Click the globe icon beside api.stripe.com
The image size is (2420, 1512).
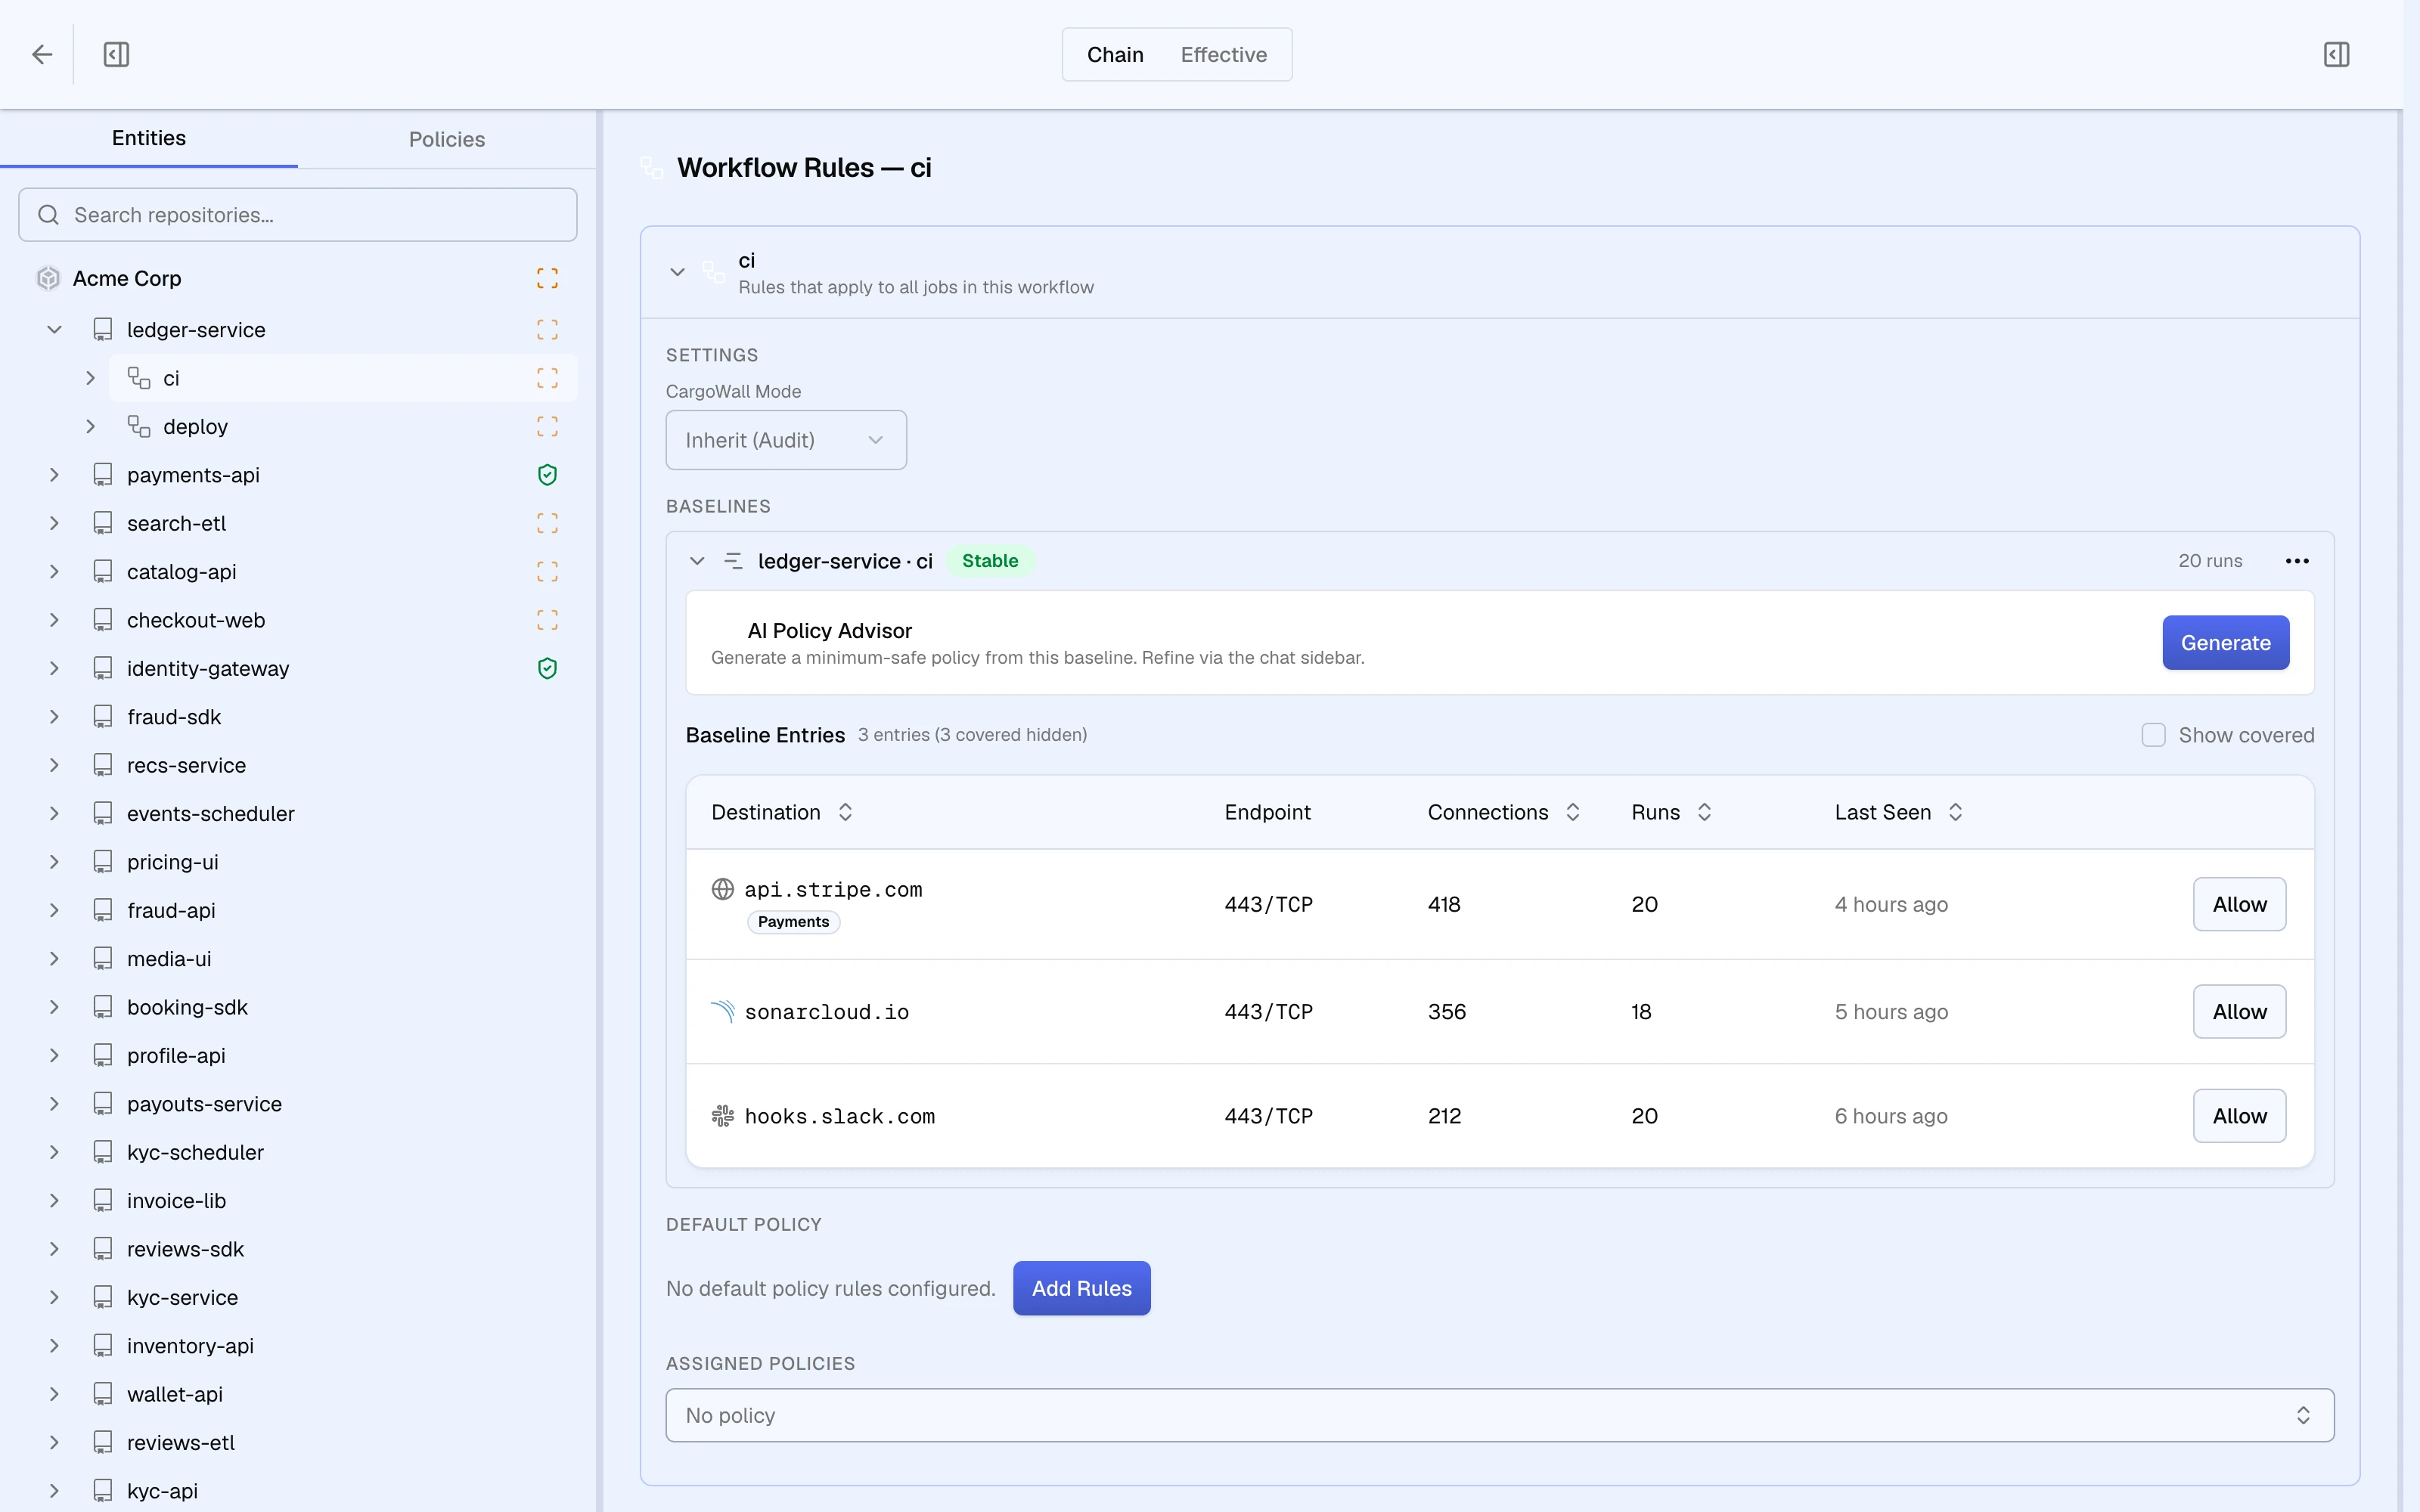[722, 889]
